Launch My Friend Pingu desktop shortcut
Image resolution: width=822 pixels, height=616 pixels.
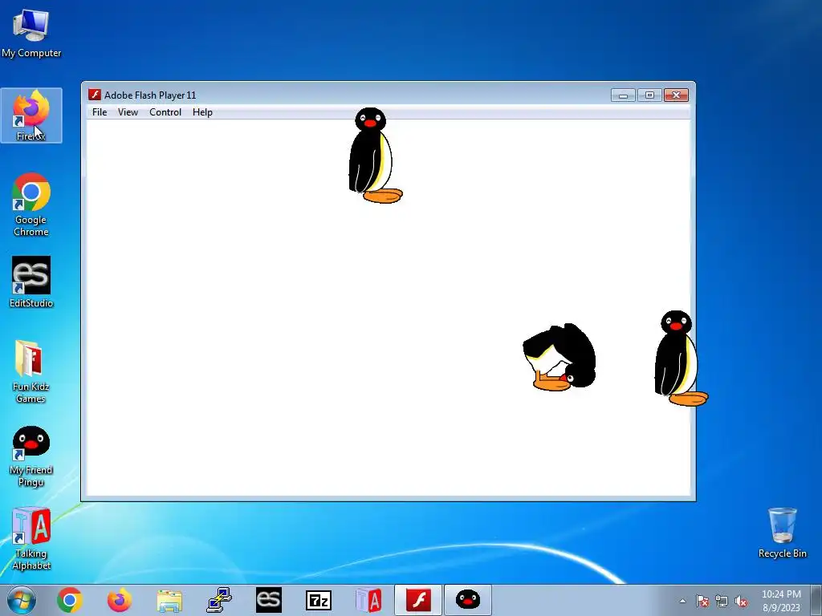pyautogui.click(x=31, y=456)
